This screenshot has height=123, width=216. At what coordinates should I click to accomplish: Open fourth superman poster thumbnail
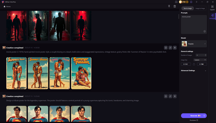point(81,114)
